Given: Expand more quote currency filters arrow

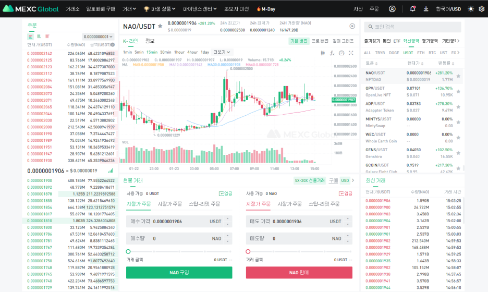Looking at the screenshot, I should pyautogui.click(x=458, y=53).
